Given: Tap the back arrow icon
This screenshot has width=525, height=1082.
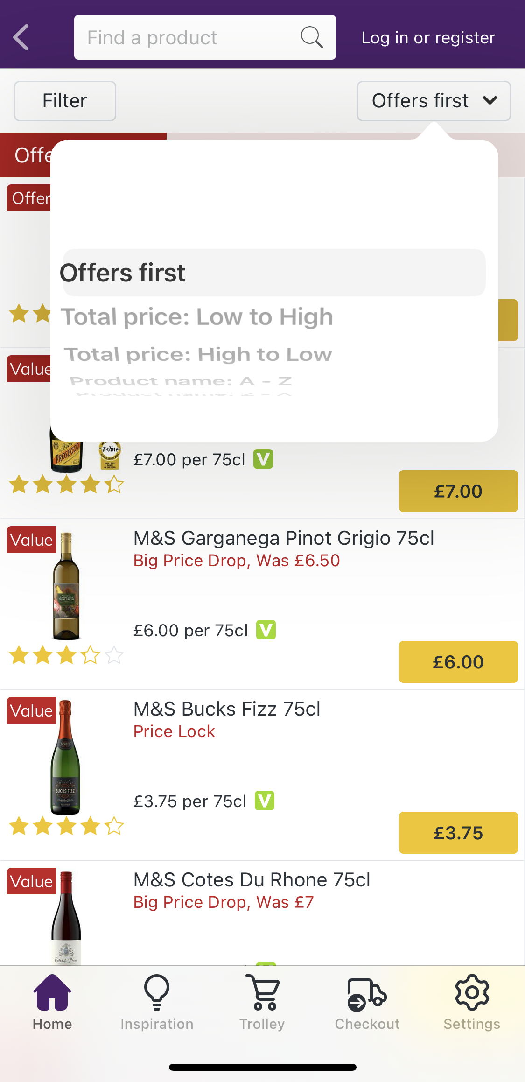Looking at the screenshot, I should tap(21, 37).
